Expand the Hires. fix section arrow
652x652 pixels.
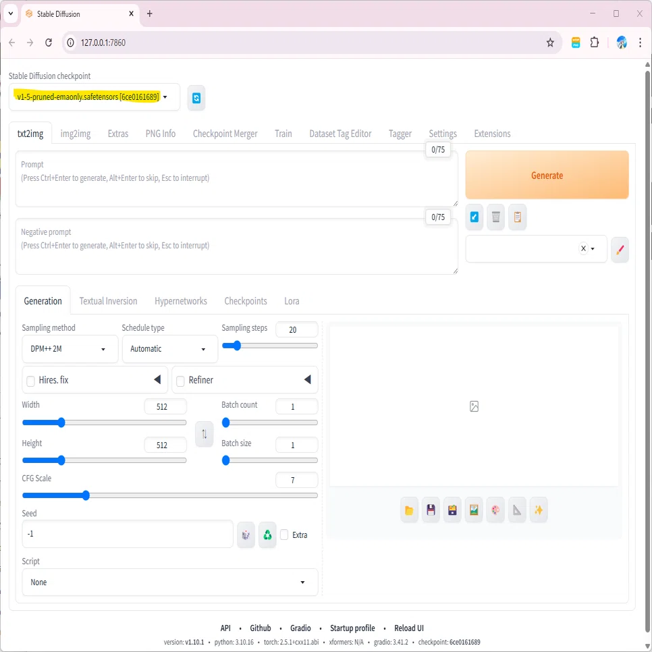point(157,379)
